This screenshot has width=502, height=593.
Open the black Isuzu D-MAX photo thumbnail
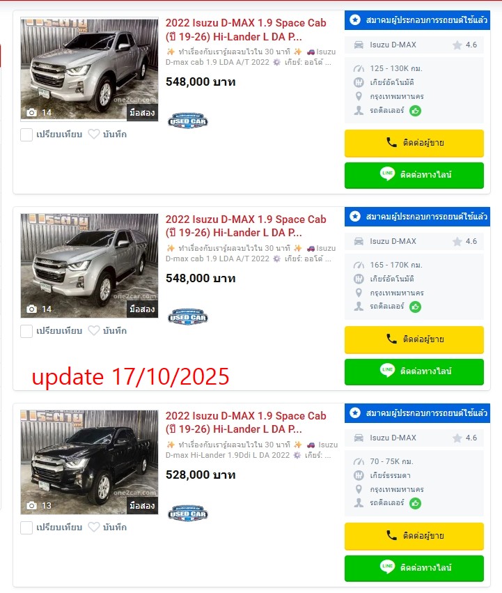[x=89, y=462]
